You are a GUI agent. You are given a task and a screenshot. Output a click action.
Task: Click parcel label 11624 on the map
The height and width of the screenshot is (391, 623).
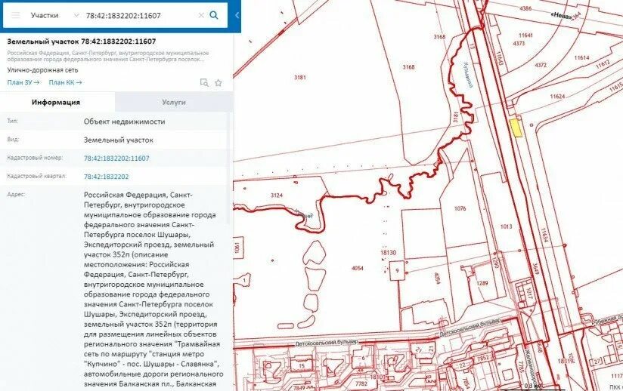[557, 97]
